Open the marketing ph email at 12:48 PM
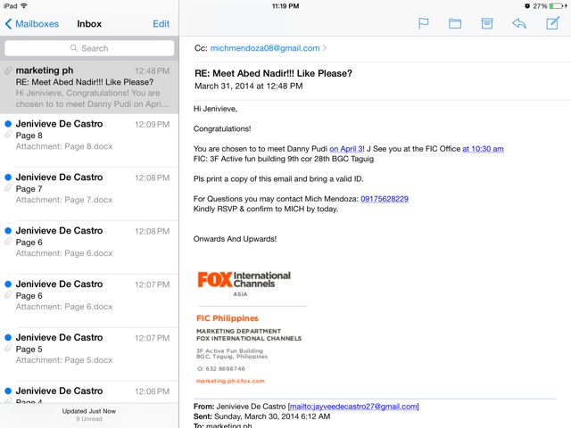 tap(89, 87)
